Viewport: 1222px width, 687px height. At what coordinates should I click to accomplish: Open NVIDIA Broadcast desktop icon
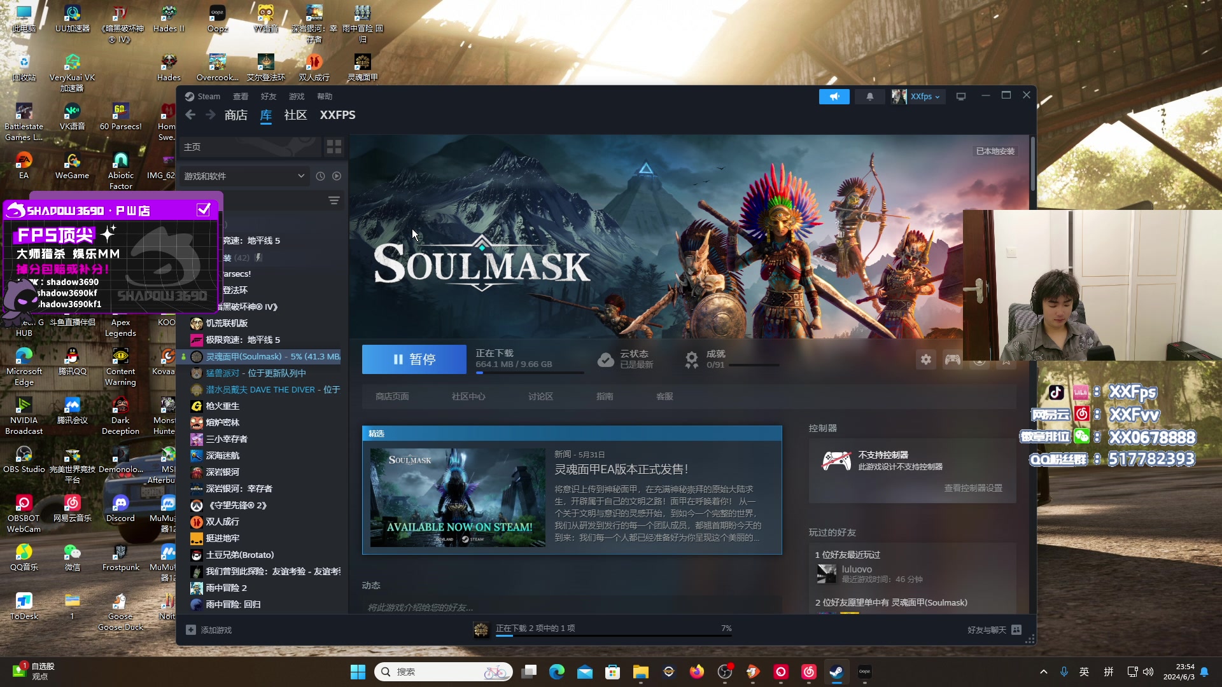pos(24,416)
